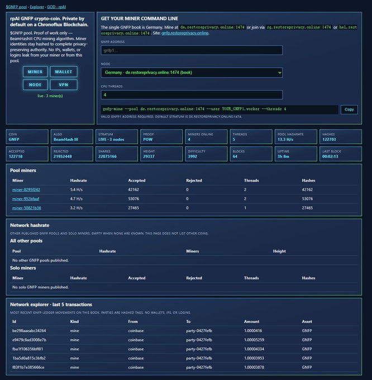
Task: Click the NODE button
Action: [35, 85]
